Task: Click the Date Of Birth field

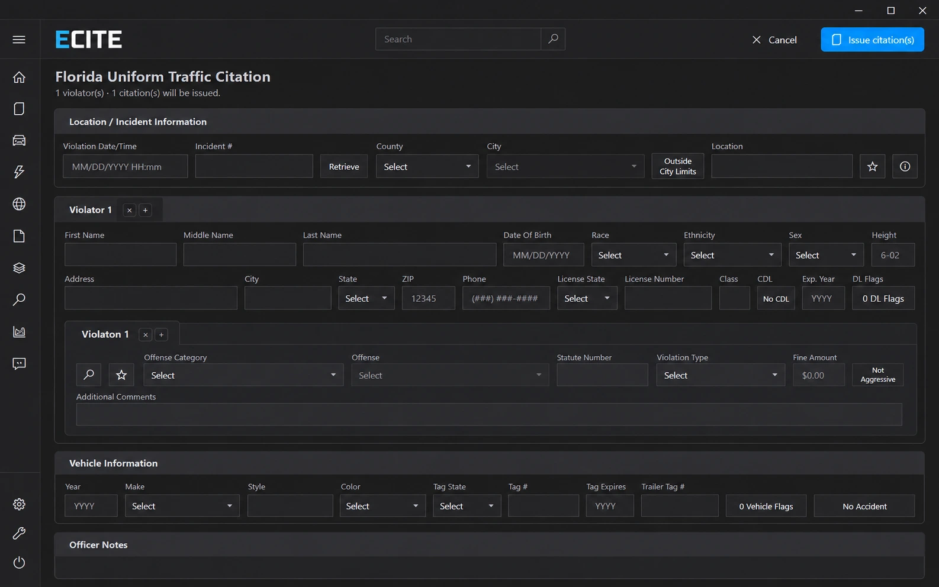Action: pos(544,255)
